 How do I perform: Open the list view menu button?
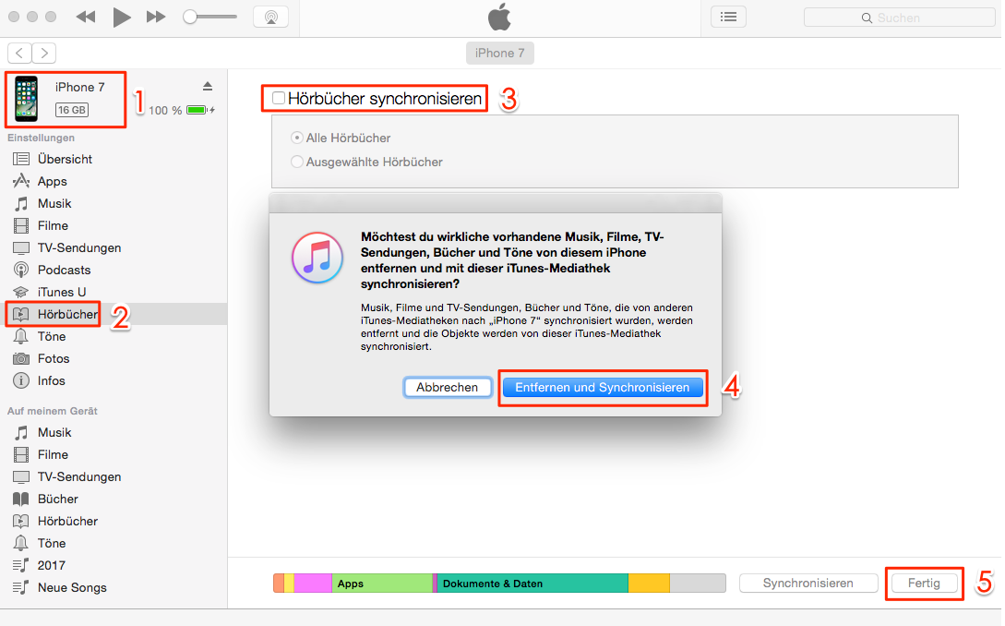coord(728,18)
